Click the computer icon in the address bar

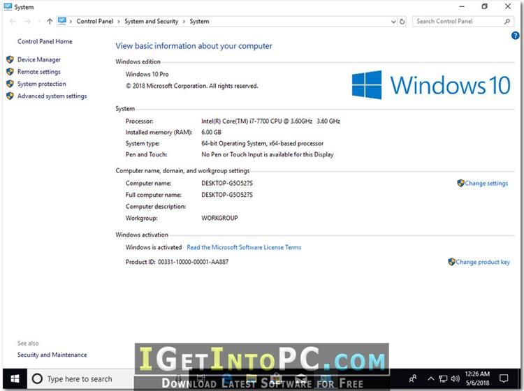(x=61, y=21)
